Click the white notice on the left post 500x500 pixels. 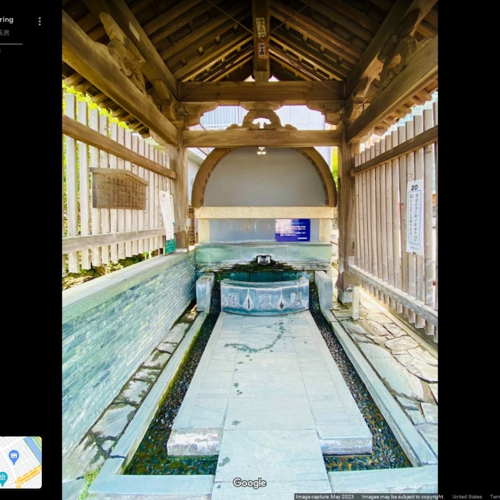tap(166, 215)
